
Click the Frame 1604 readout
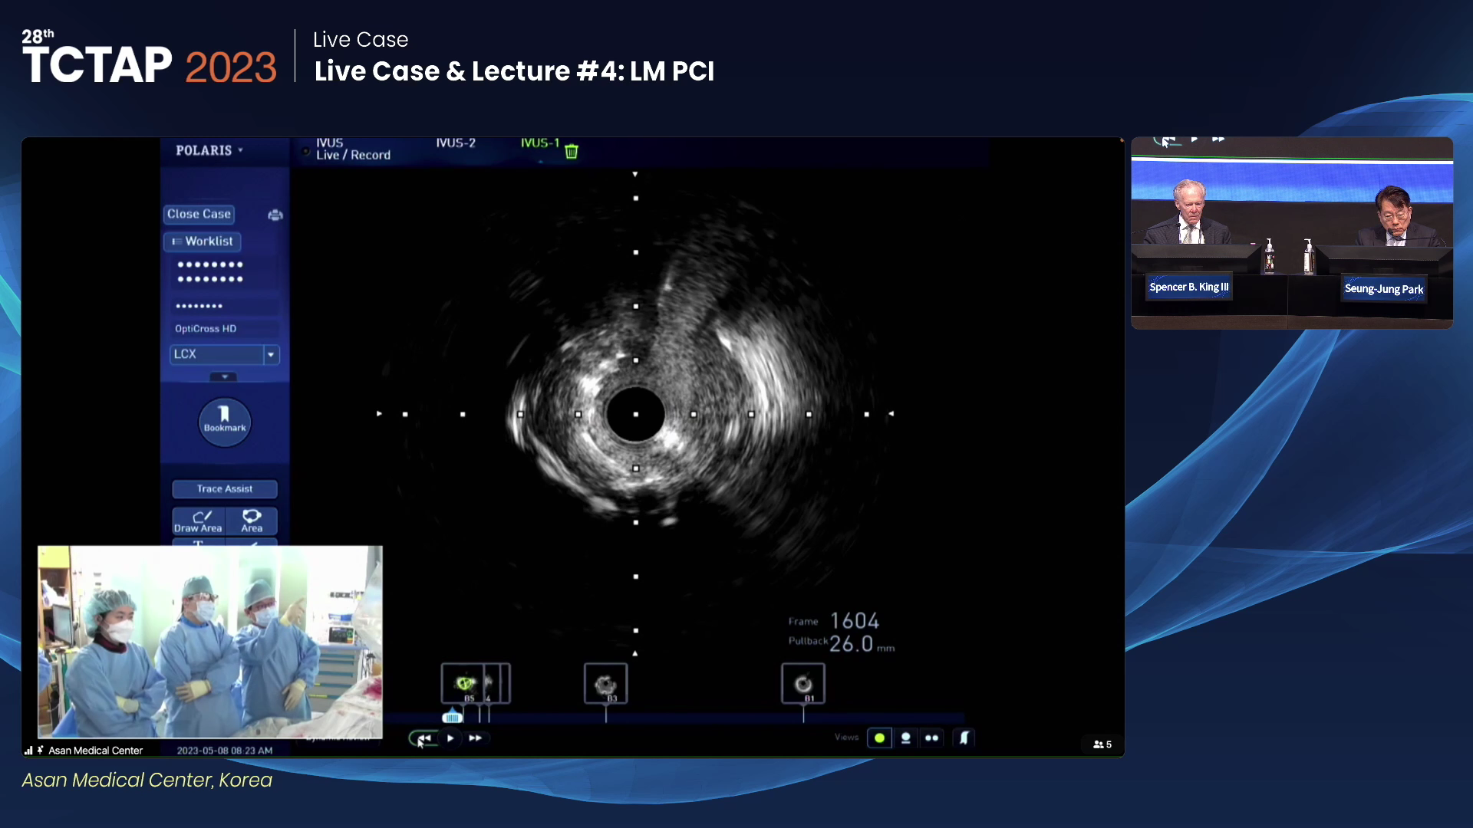834,621
